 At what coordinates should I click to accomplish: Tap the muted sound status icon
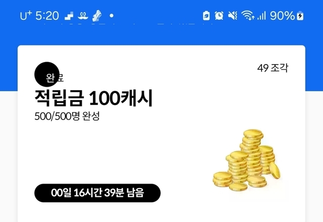click(233, 16)
